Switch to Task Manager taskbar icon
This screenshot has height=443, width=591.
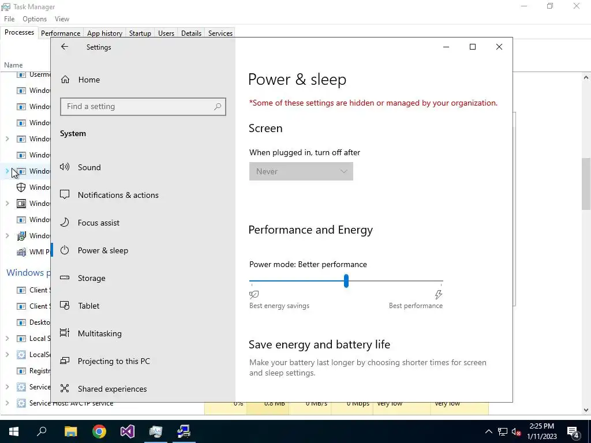pos(155,431)
